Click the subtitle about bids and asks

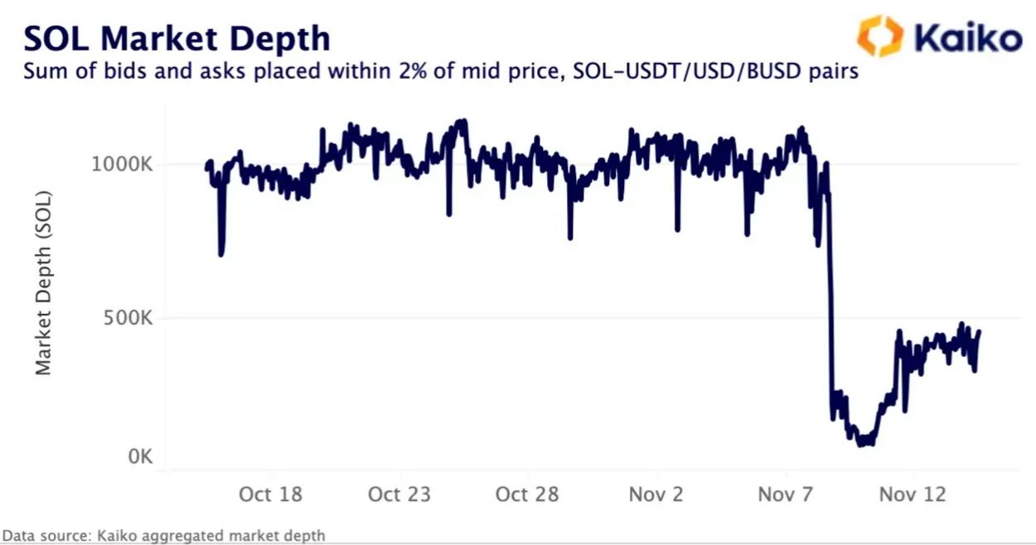pyautogui.click(x=440, y=72)
